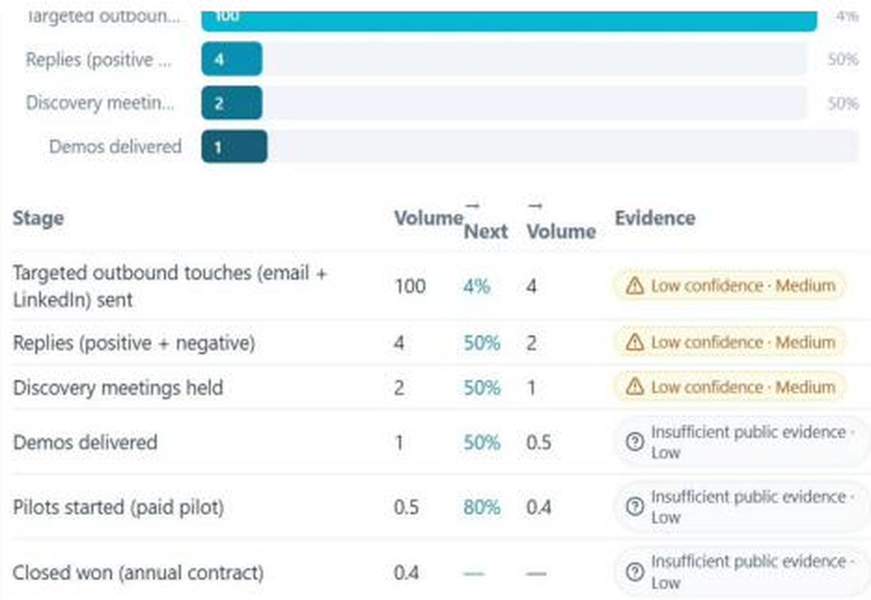Click the 50% rate in the Replies row
The width and height of the screenshot is (871, 600).
(481, 343)
